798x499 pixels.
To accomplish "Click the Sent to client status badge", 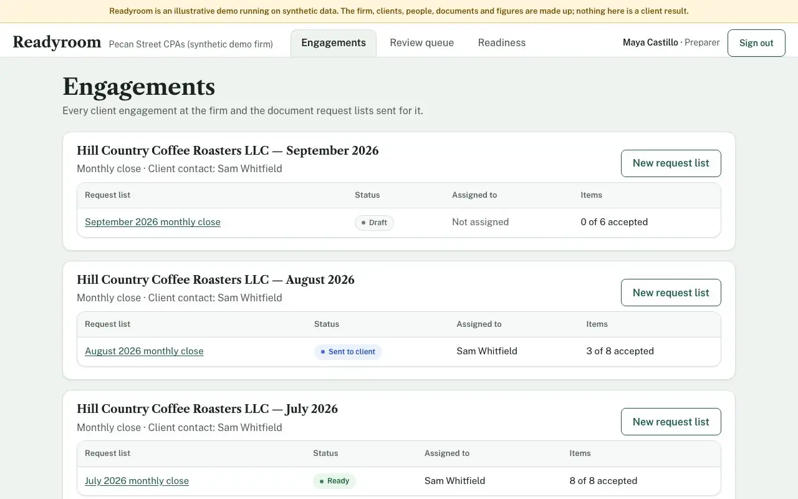I will click(x=348, y=352).
